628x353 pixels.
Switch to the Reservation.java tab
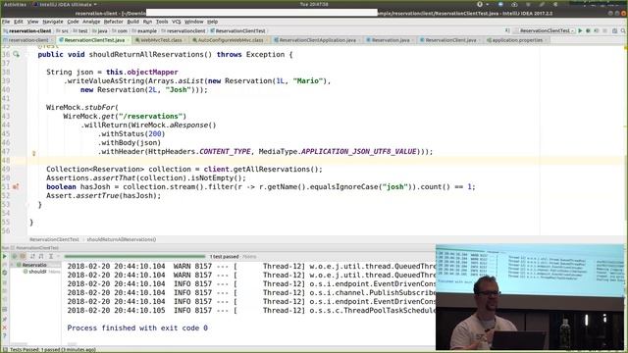tap(391, 40)
